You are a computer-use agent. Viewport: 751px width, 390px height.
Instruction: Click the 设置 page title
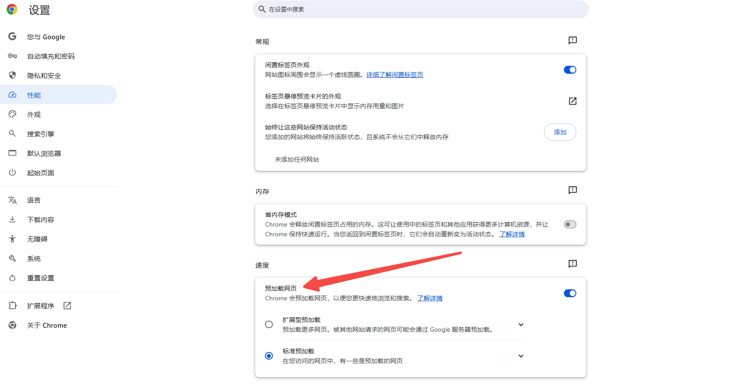pos(39,10)
